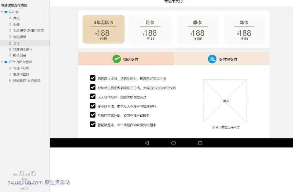Select the 后台-VIP卡管理 folder label
Image resolution: width=293 pixels, height=192 pixels.
(21, 62)
